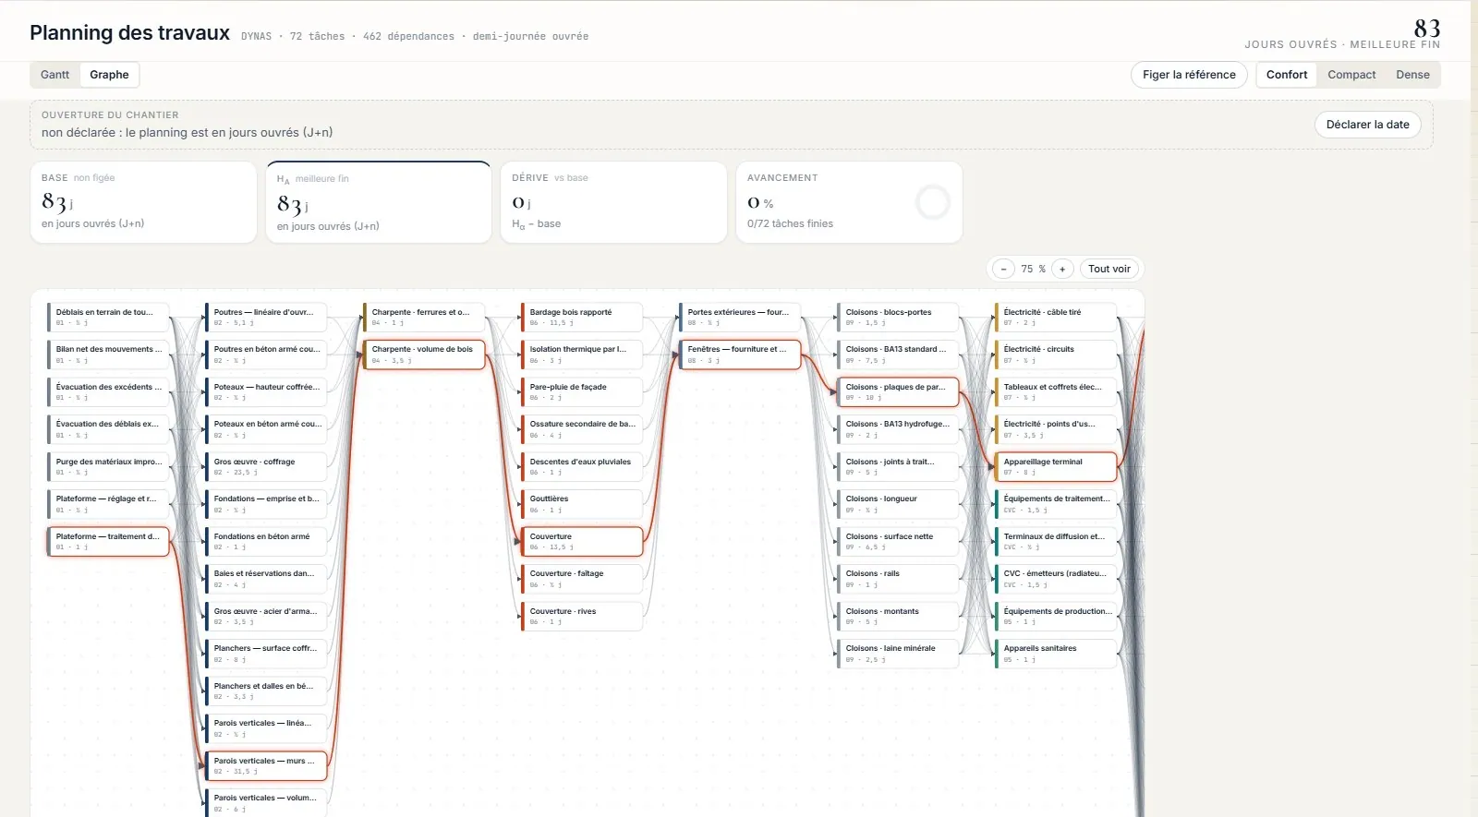Select the Graphe tab
This screenshot has width=1478, height=817.
click(109, 75)
